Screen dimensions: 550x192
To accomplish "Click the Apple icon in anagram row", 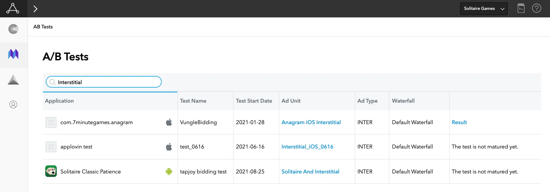I will 169,122.
